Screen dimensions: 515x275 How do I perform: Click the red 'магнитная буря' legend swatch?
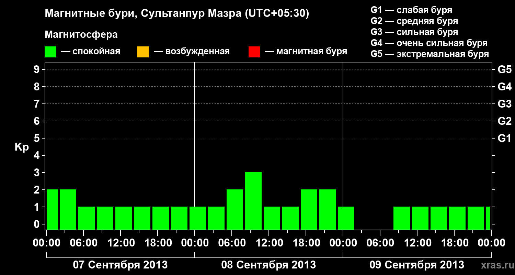(x=254, y=52)
